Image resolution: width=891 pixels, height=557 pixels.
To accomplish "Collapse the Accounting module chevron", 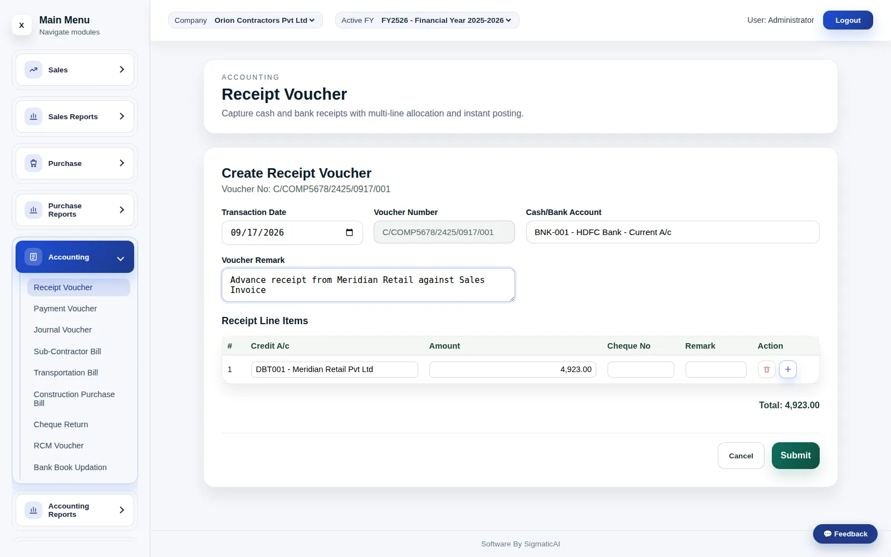I will coord(121,258).
